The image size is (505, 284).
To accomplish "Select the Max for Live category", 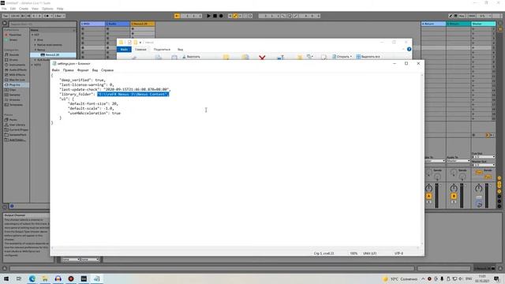I will tap(17, 80).
